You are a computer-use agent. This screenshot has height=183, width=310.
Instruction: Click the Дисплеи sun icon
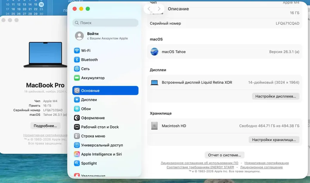[x=77, y=100]
